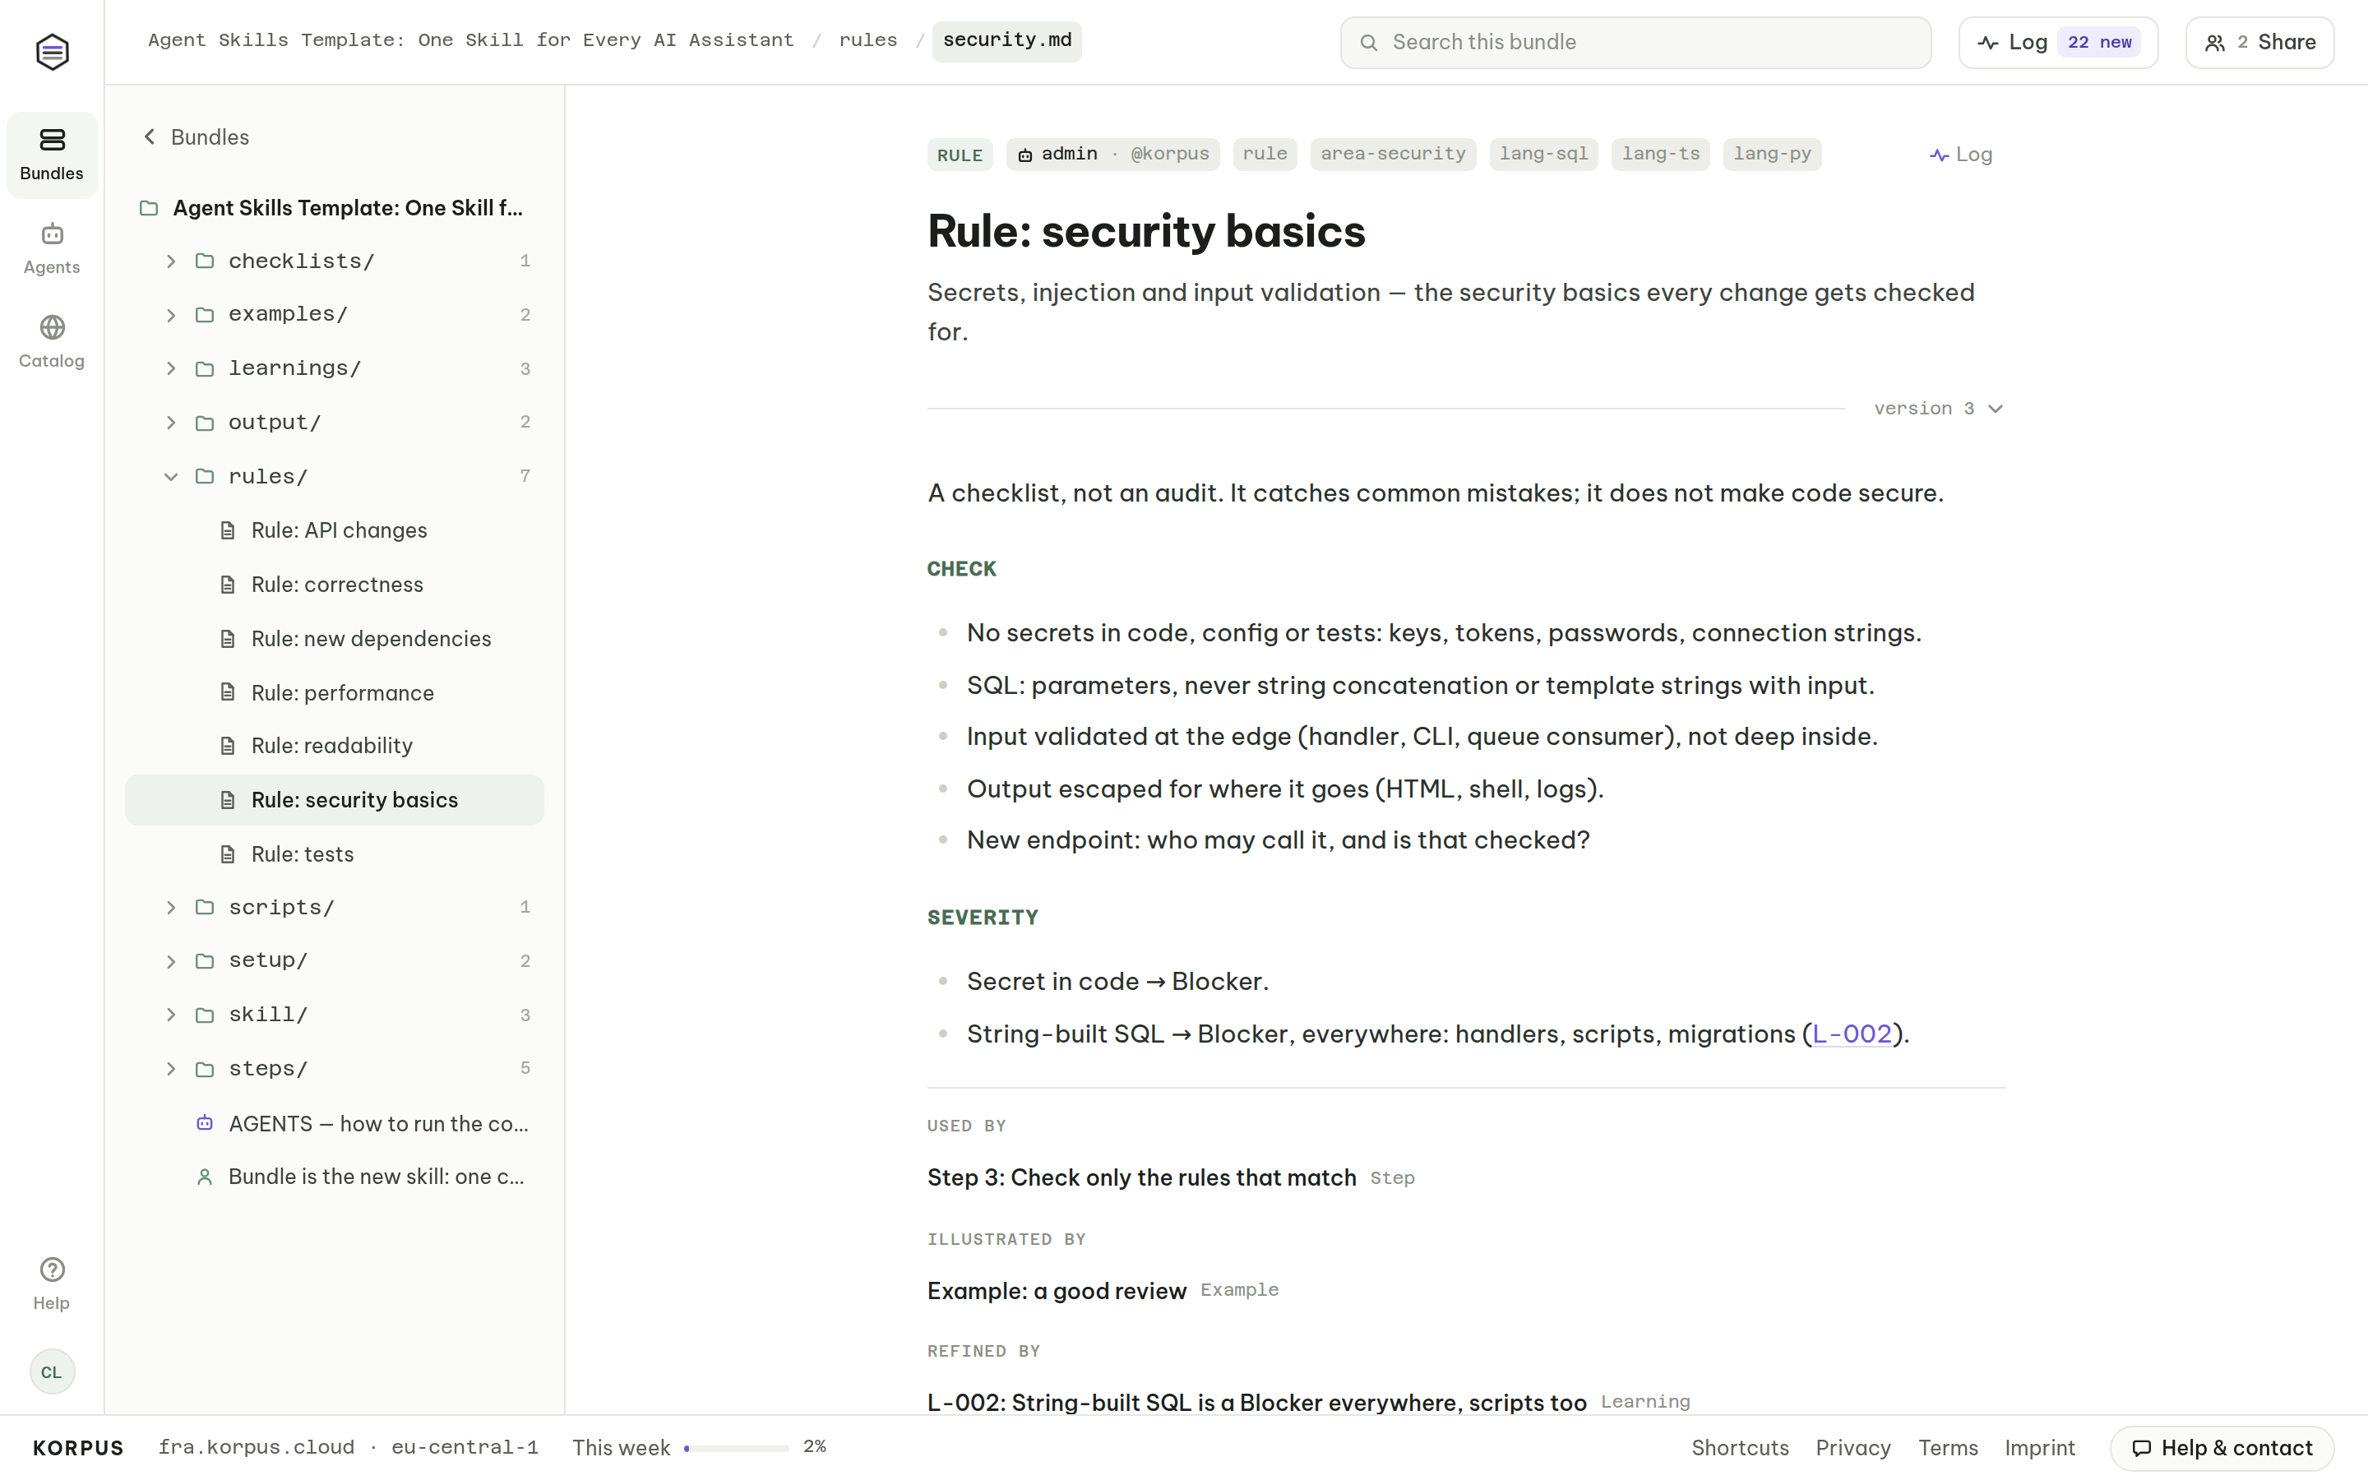Click the person icon beside Bundle entry
Screen dimensions: 2368x1480
(205, 1177)
